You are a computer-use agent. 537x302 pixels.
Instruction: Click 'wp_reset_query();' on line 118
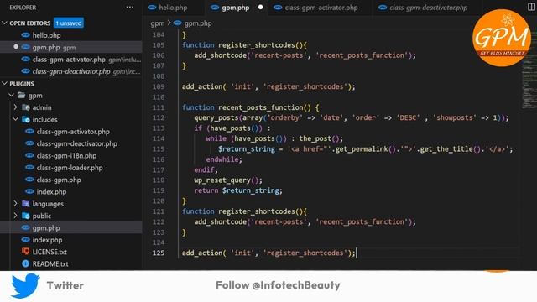[228, 180]
